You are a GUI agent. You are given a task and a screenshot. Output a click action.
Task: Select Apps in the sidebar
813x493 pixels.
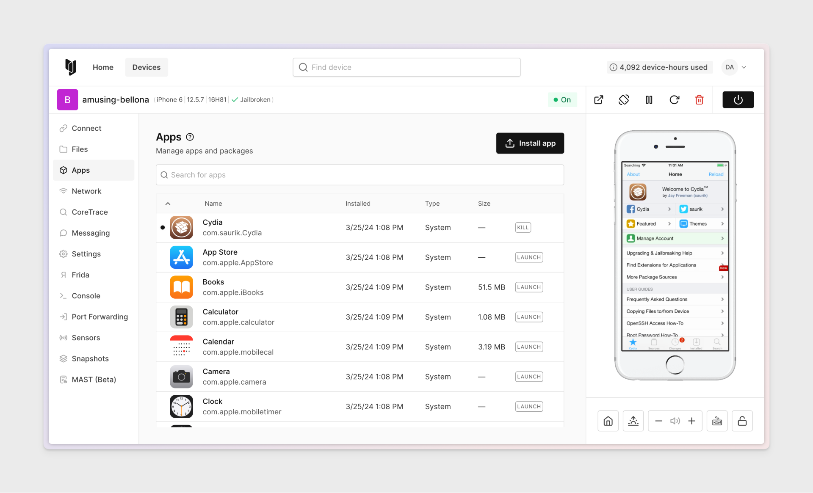94,170
